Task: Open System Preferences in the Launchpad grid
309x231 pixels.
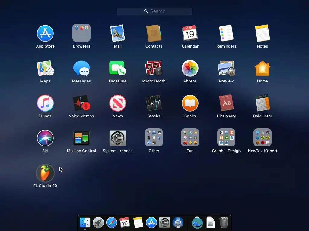Action: pos(118,138)
